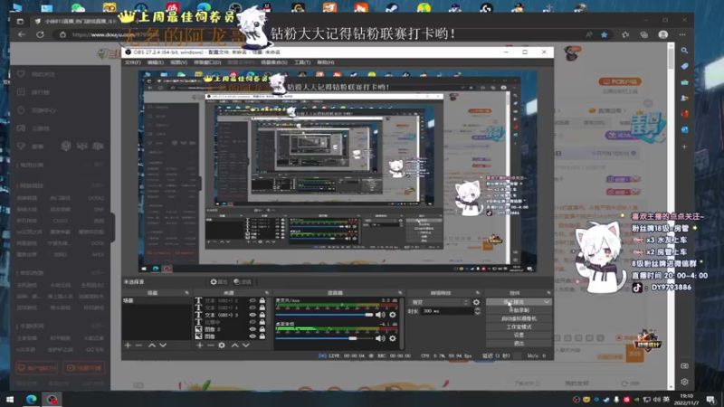Move scene up with chevron arrow
The image size is (724, 407).
click(x=152, y=345)
